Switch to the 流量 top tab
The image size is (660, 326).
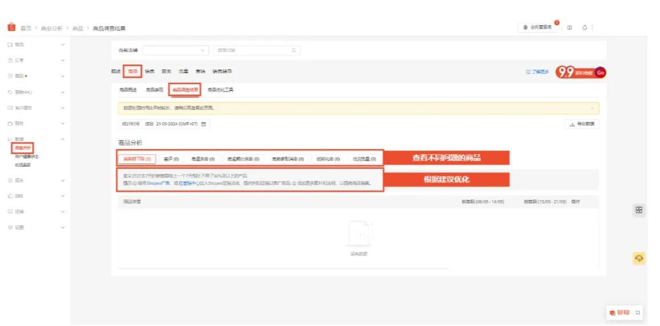tap(183, 71)
